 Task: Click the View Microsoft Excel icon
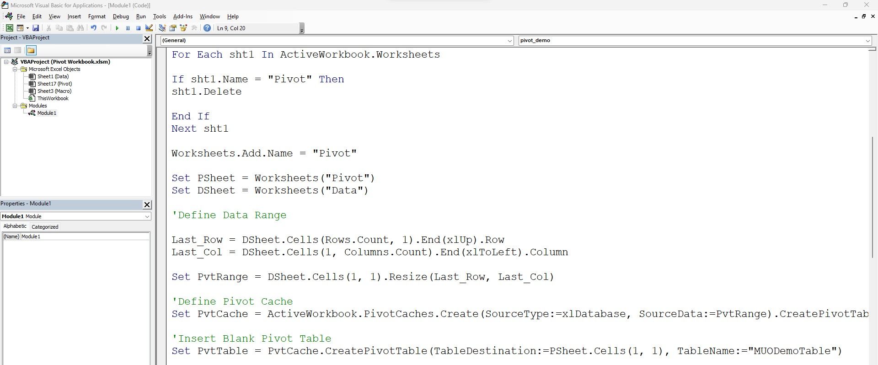pyautogui.click(x=9, y=28)
